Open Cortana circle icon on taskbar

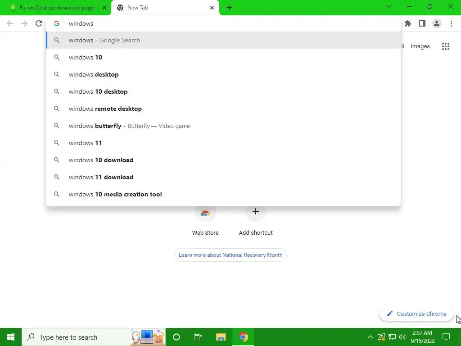pyautogui.click(x=176, y=337)
